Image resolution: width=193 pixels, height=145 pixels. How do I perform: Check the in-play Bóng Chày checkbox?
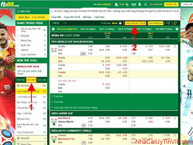18,40
